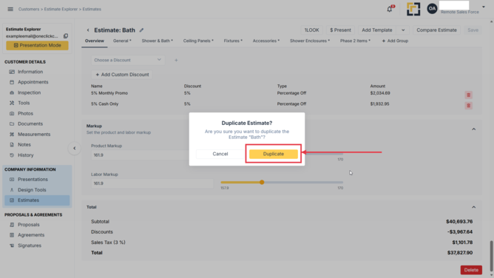Open the Shower & Bath tab

158,41
